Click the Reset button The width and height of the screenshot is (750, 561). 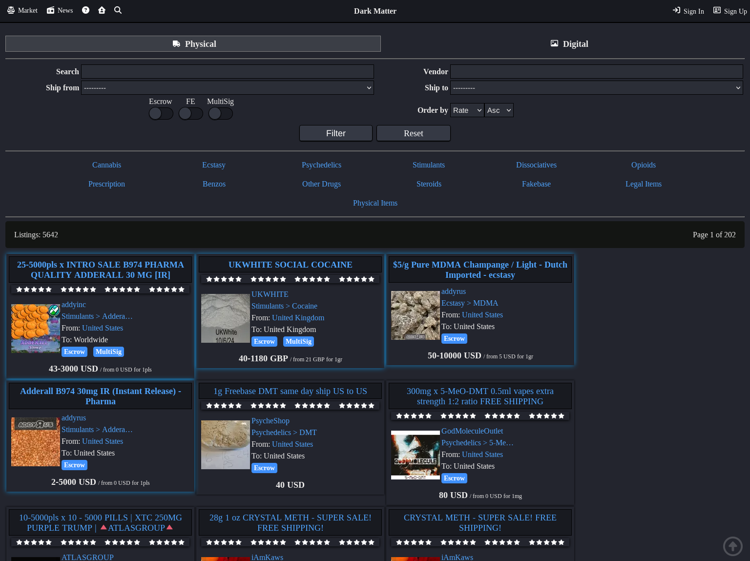click(414, 133)
